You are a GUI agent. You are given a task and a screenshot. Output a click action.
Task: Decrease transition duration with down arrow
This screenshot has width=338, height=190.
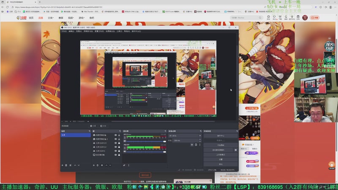pos(200,141)
